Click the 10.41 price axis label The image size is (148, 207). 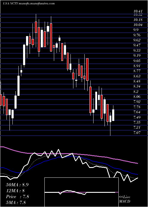138,12
